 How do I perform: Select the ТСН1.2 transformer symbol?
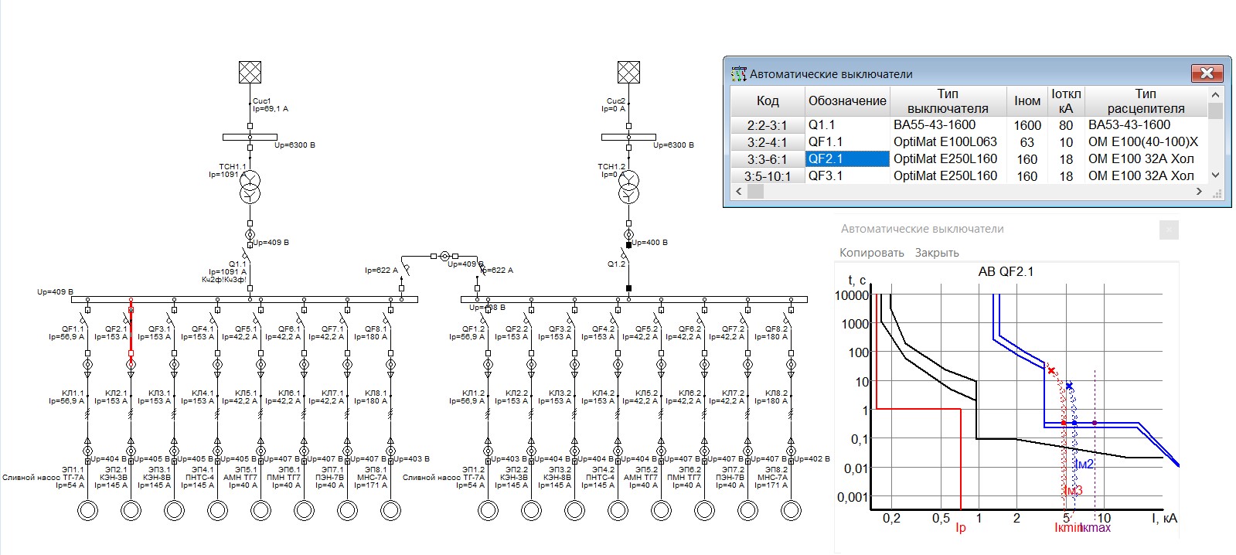click(x=628, y=187)
